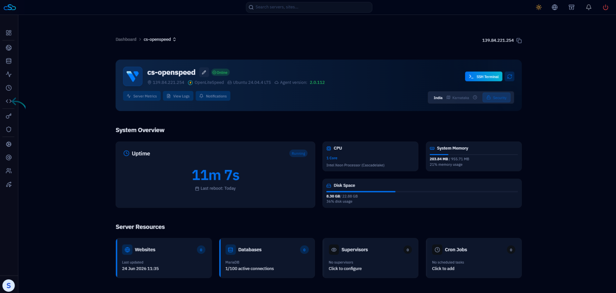Viewport: 616px width, 293px height.
Task: Click the 1 Core text in CPU card
Action: coord(332,158)
